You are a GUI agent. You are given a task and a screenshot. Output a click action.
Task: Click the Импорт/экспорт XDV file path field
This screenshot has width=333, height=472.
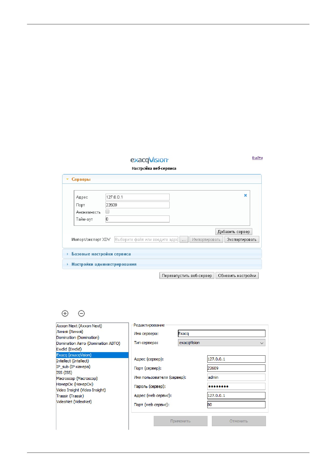146,240
